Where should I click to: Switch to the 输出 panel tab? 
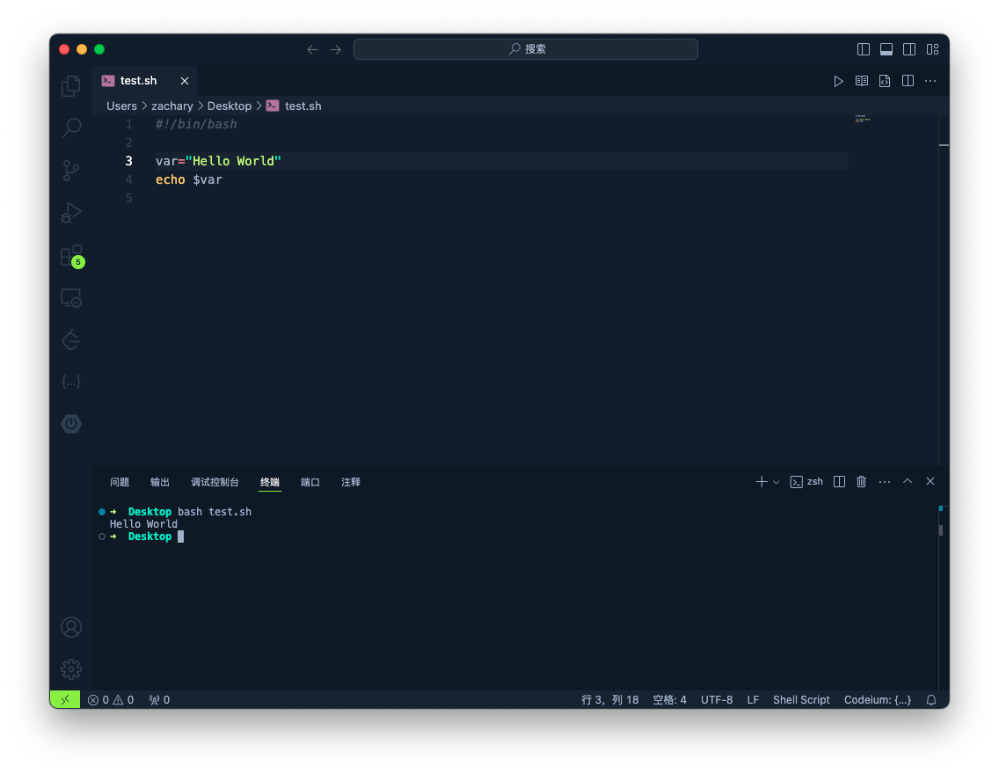(x=160, y=482)
